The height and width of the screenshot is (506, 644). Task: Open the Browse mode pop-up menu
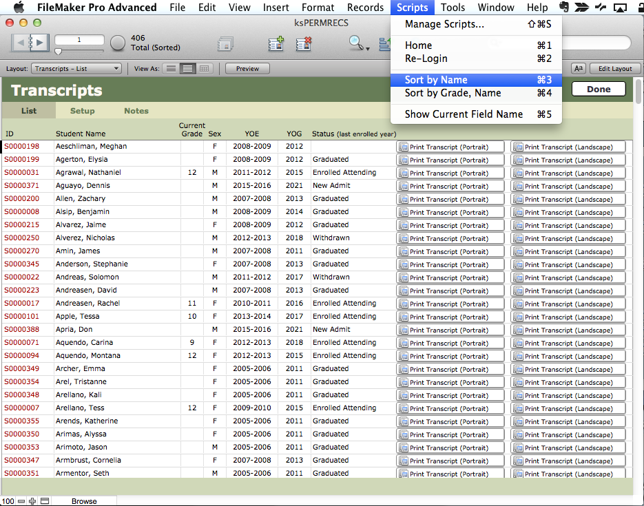pyautogui.click(x=84, y=501)
